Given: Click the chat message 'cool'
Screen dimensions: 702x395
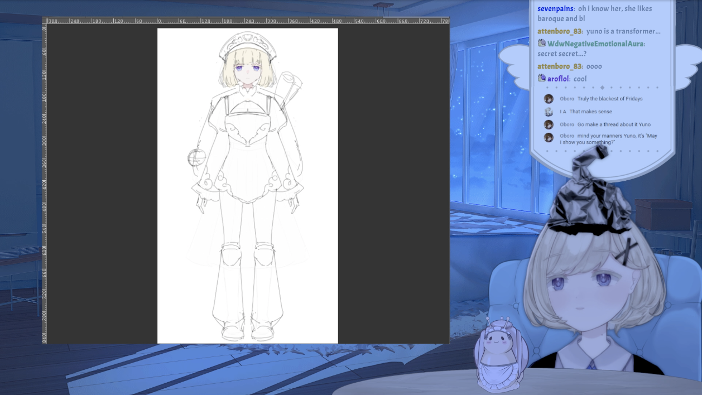Looking at the screenshot, I should click(x=580, y=79).
